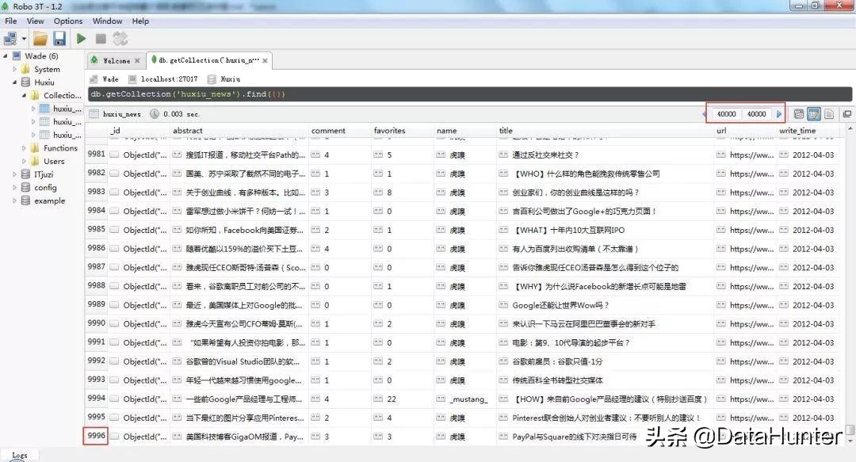Screen dimensions: 856x462
Task: Collapse the Wade (6) connection node
Action: tap(5, 55)
